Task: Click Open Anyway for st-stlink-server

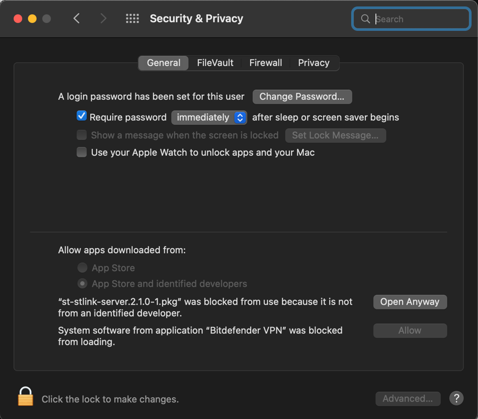Action: pyautogui.click(x=409, y=302)
